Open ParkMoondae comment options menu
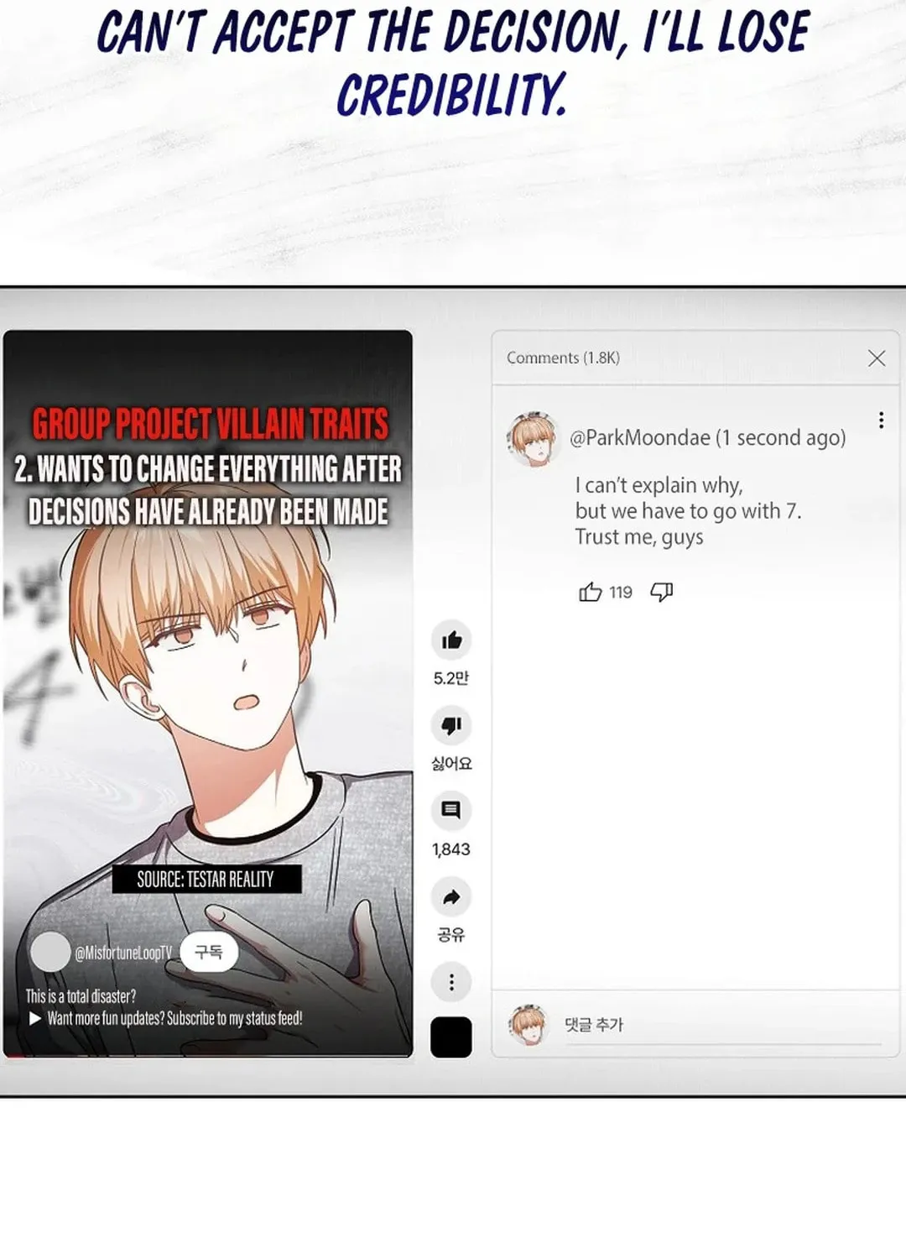Image resolution: width=906 pixels, height=1259 pixels. point(881,421)
